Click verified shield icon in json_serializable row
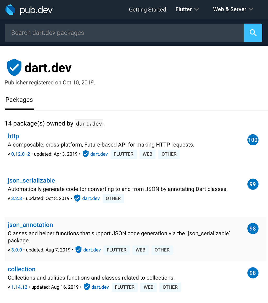The image size is (268, 303). point(77,198)
